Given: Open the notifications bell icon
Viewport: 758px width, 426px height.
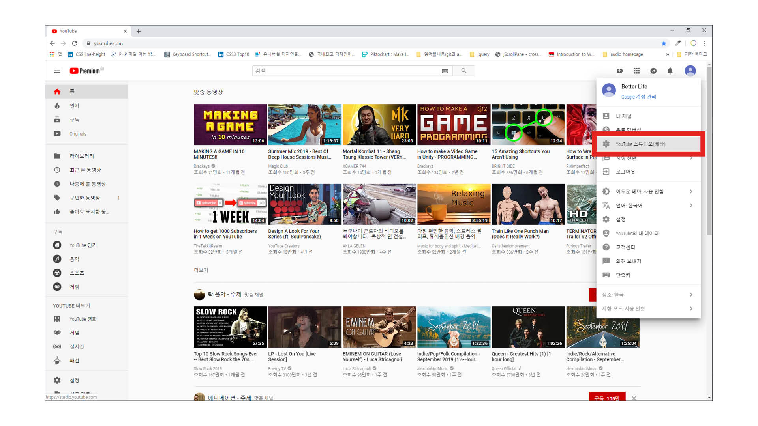Looking at the screenshot, I should click(670, 71).
